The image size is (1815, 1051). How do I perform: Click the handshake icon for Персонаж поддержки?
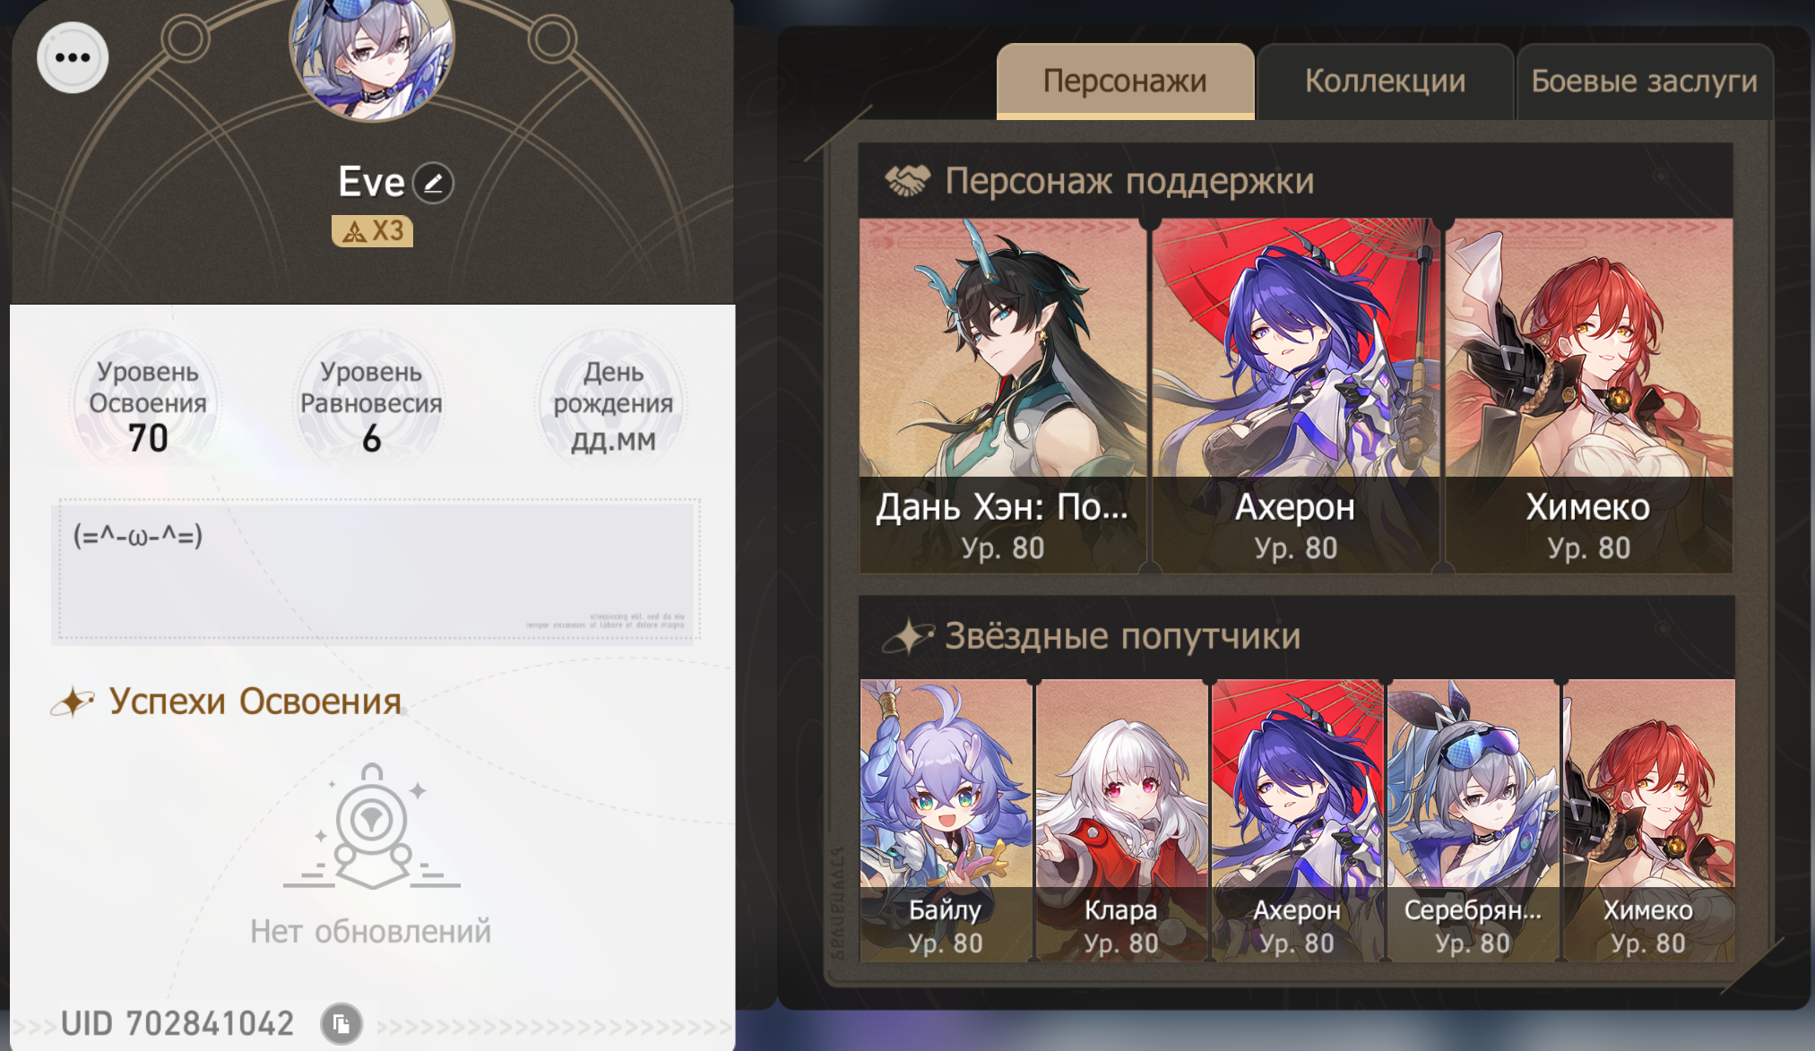pyautogui.click(x=907, y=181)
